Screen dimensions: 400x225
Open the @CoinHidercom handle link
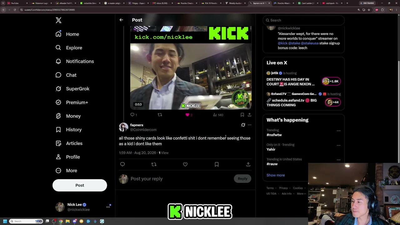click(x=143, y=130)
